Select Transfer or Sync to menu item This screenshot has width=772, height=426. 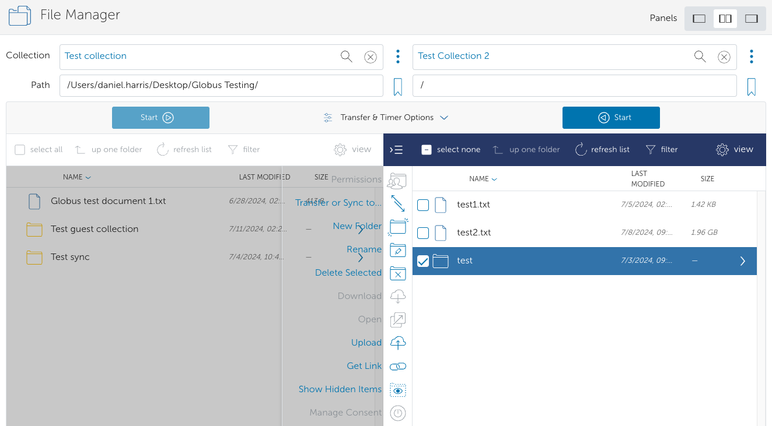338,203
